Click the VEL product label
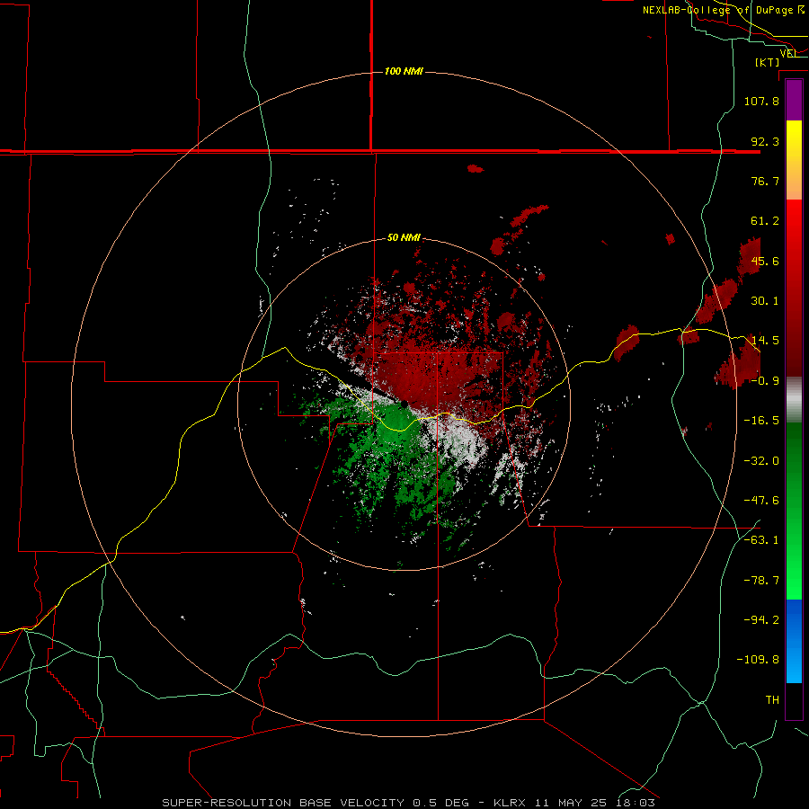809x809 pixels. (x=787, y=53)
